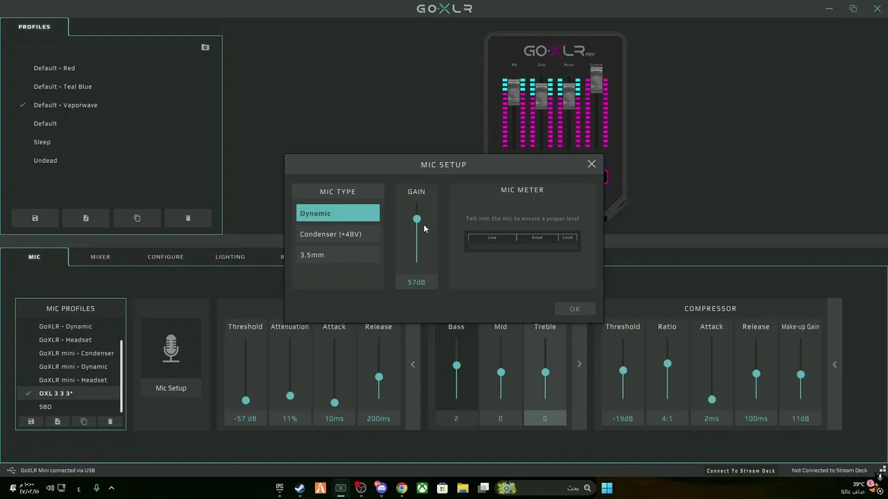The height and width of the screenshot is (499, 888).
Task: Select the Sleep profile
Action: [x=42, y=142]
